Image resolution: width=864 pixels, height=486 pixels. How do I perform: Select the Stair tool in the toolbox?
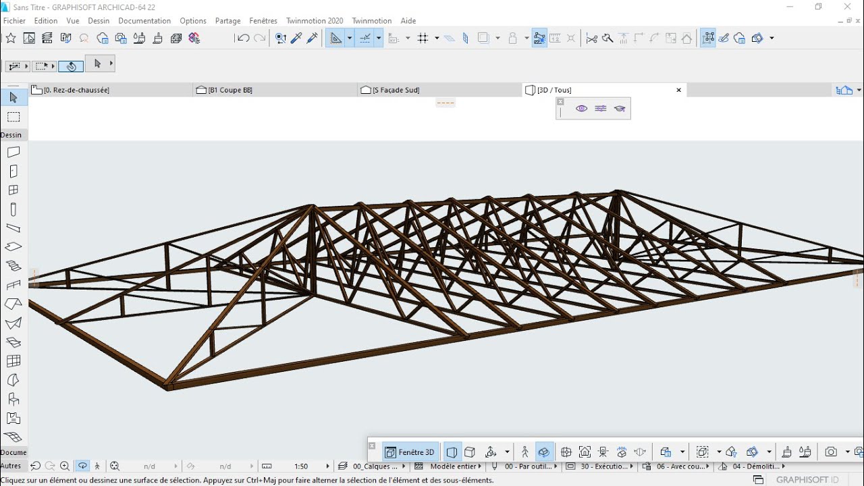(13, 266)
